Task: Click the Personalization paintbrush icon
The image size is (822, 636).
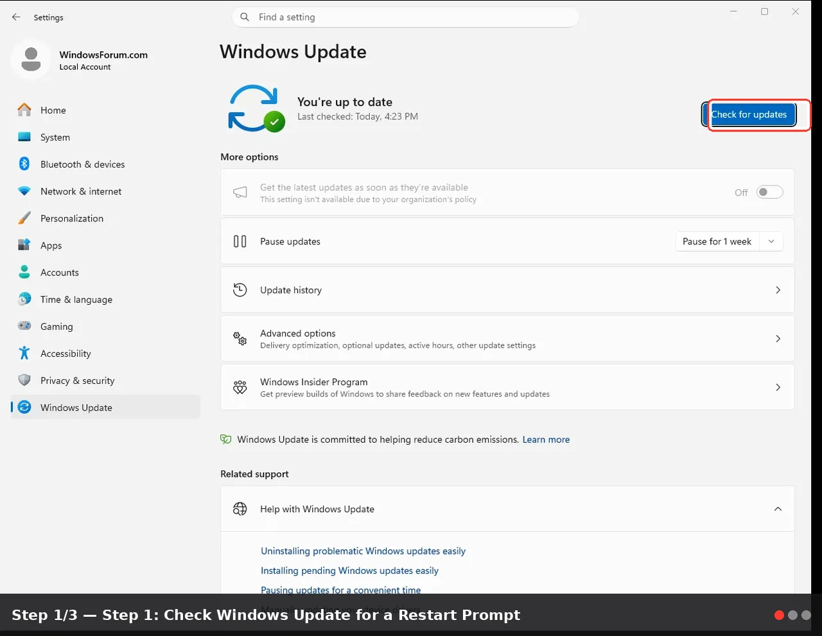Action: [24, 218]
